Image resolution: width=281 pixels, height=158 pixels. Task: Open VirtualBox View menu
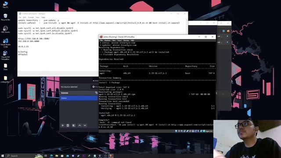(x=114, y=40)
